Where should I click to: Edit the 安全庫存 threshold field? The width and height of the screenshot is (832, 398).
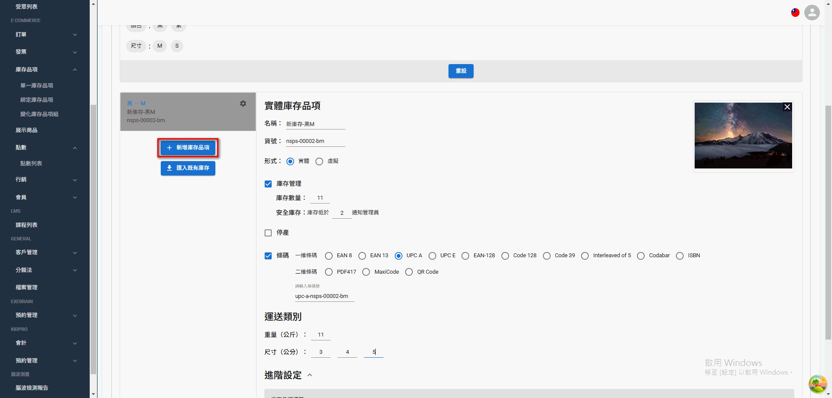(342, 213)
